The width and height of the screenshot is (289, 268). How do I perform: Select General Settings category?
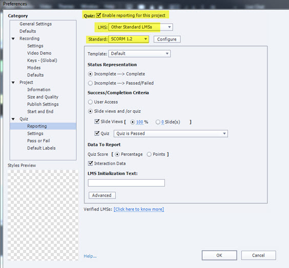[35, 24]
